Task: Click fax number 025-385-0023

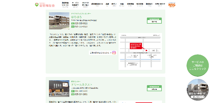Action: click(81, 26)
